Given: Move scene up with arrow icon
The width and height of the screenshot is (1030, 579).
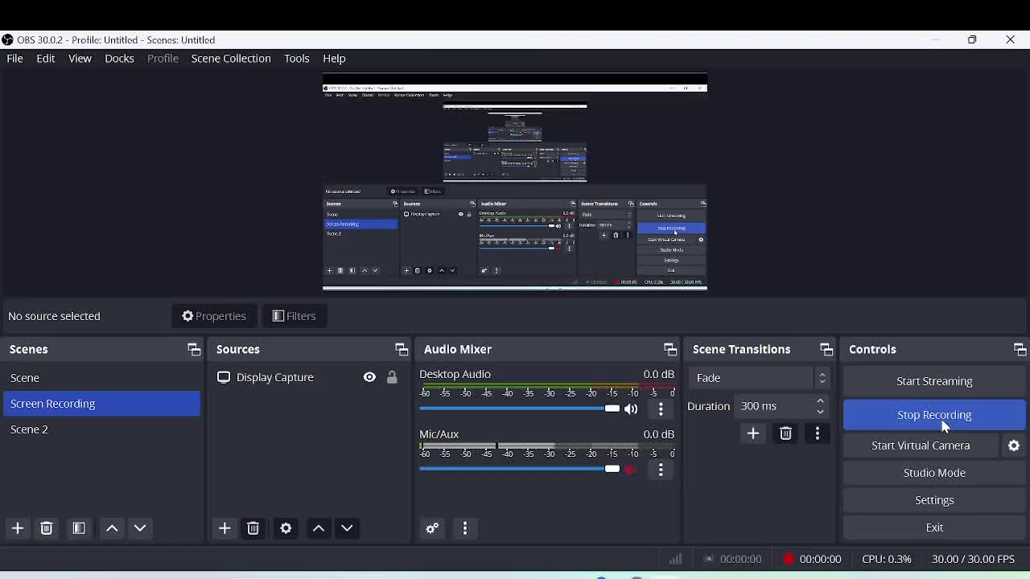Looking at the screenshot, I should [112, 528].
